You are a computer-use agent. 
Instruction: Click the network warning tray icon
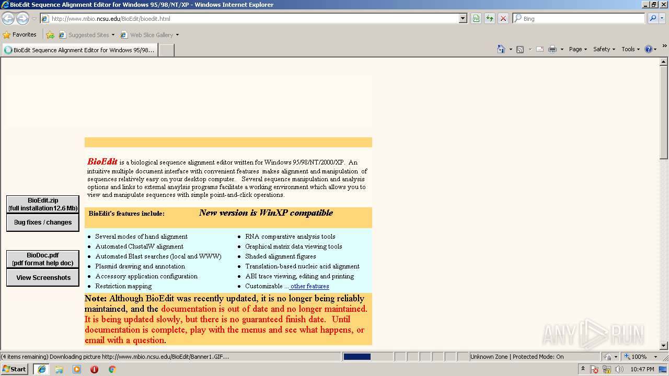pyautogui.click(x=607, y=369)
